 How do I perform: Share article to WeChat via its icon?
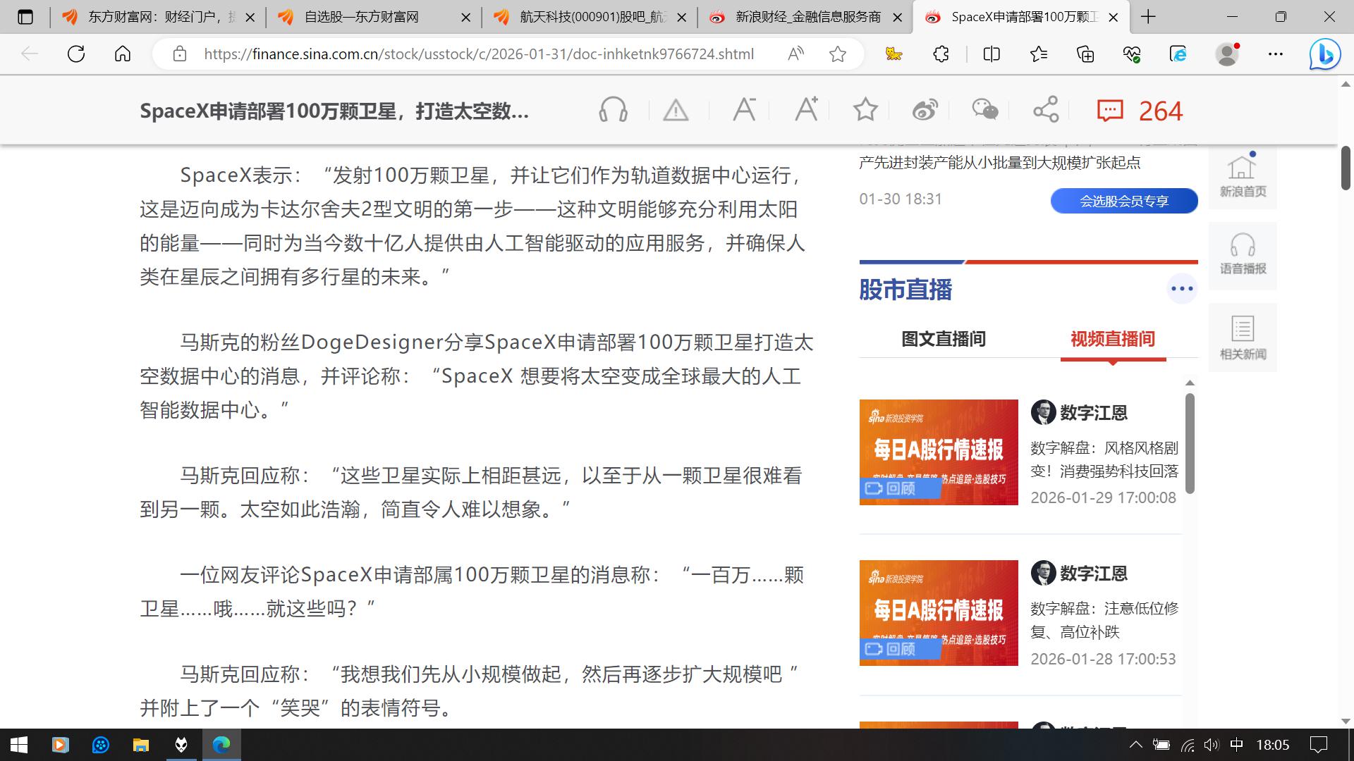coord(984,110)
